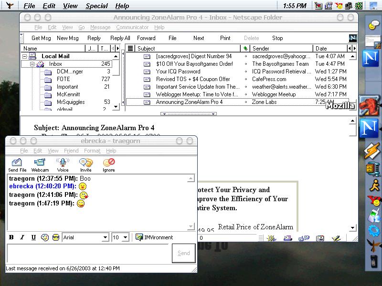Click the Voice microphone icon
The width and height of the screenshot is (382, 286).
tap(63, 165)
